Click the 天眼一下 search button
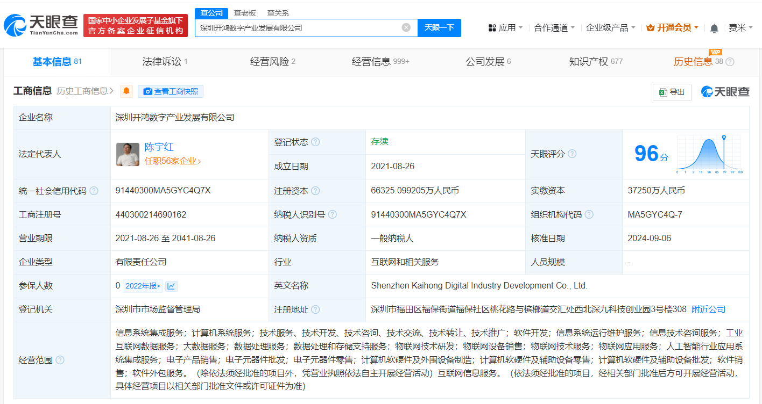 click(439, 27)
